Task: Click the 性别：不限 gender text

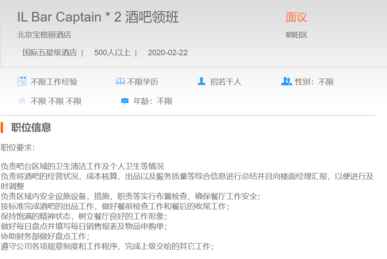Action: [314, 82]
